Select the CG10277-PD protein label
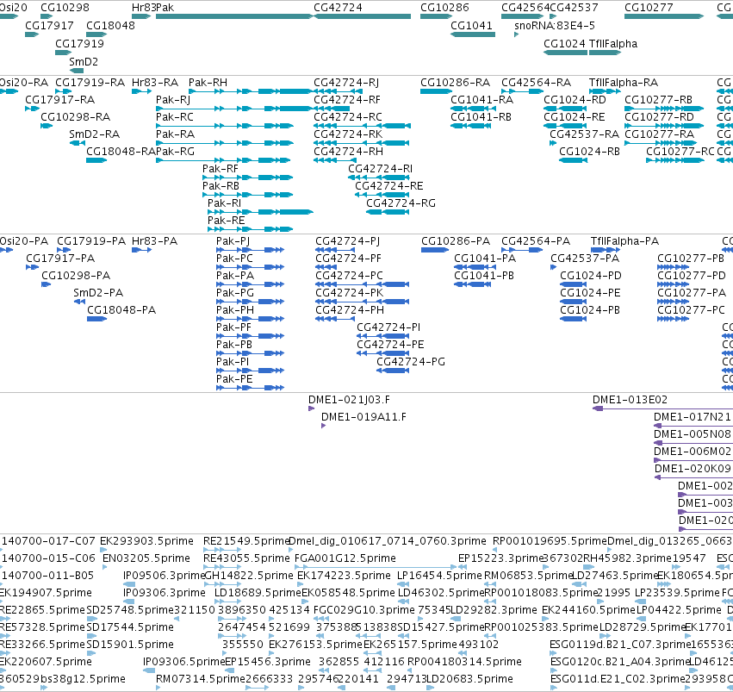 (x=692, y=276)
